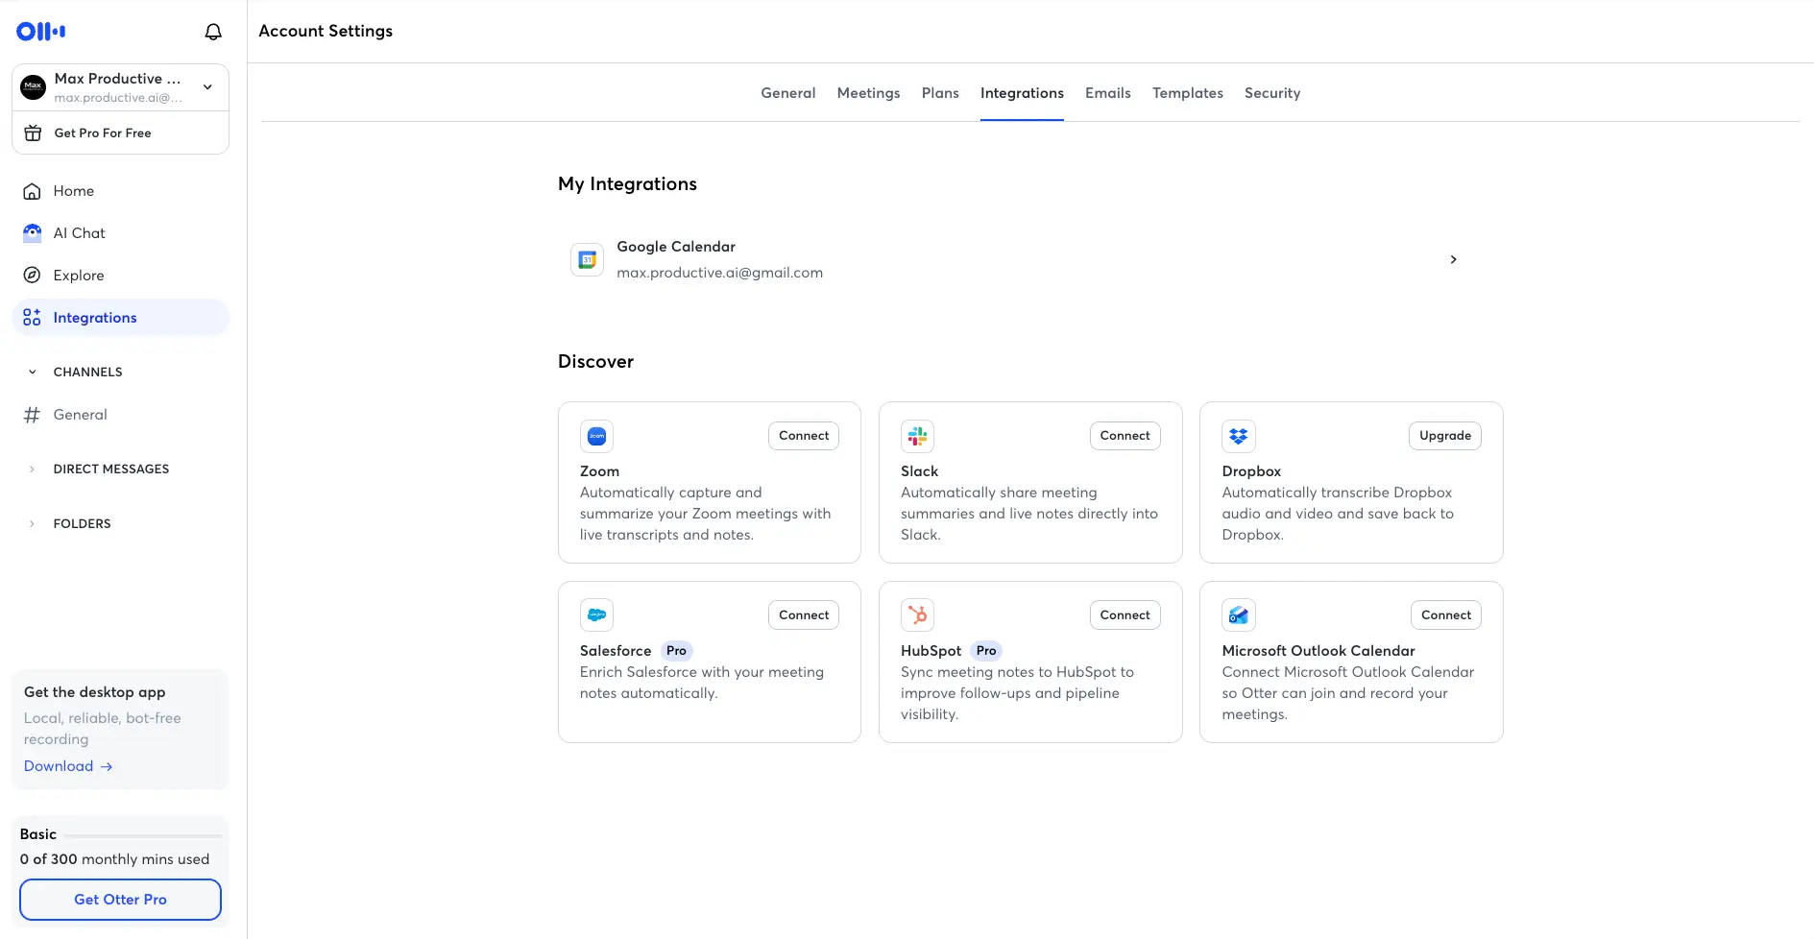The height and width of the screenshot is (939, 1814).
Task: Expand the DIRECT MESSAGES section
Action: [33, 469]
